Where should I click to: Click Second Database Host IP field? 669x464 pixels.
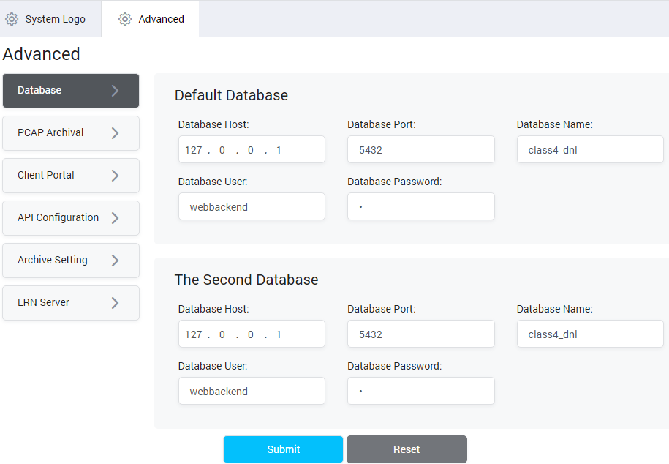252,334
